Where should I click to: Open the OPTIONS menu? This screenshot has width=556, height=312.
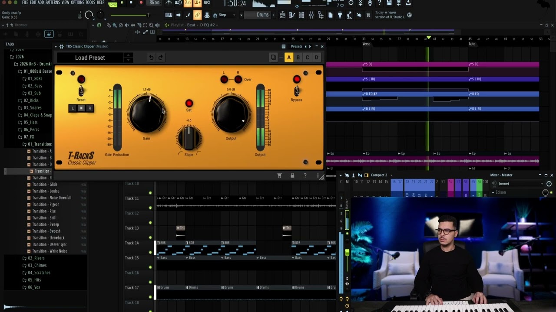tap(77, 3)
